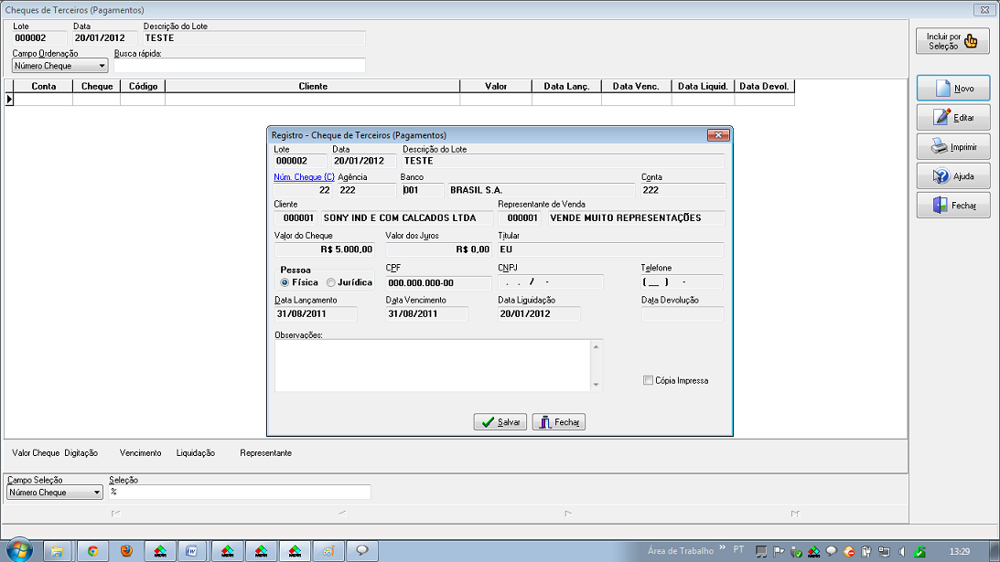This screenshot has width=1000, height=562.
Task: Save the cheque record with Salvar
Action: (500, 422)
